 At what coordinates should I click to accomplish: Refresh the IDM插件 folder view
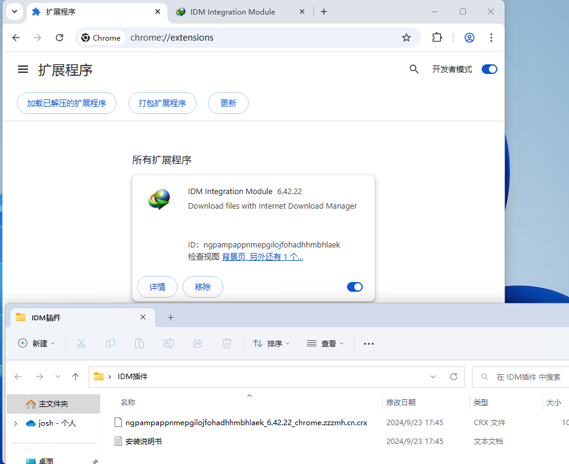click(x=454, y=377)
